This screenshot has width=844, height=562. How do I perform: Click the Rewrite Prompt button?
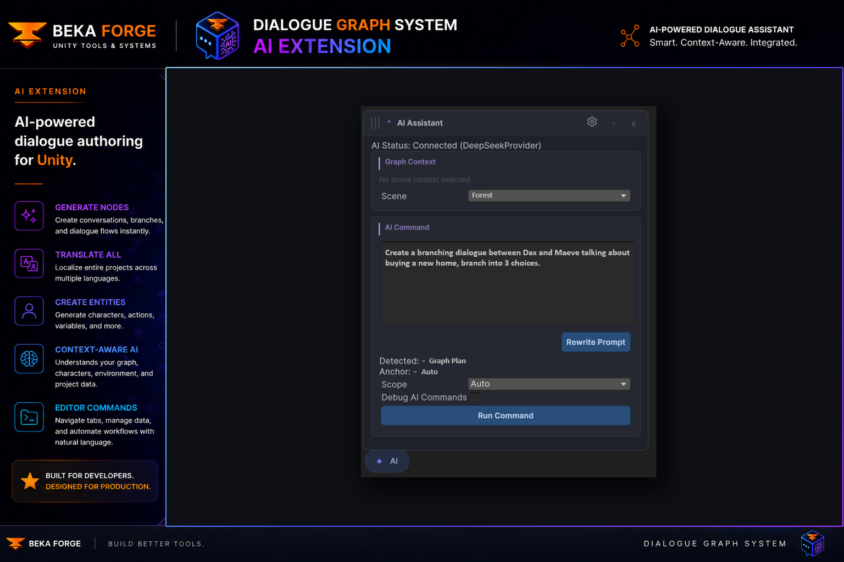coord(596,342)
